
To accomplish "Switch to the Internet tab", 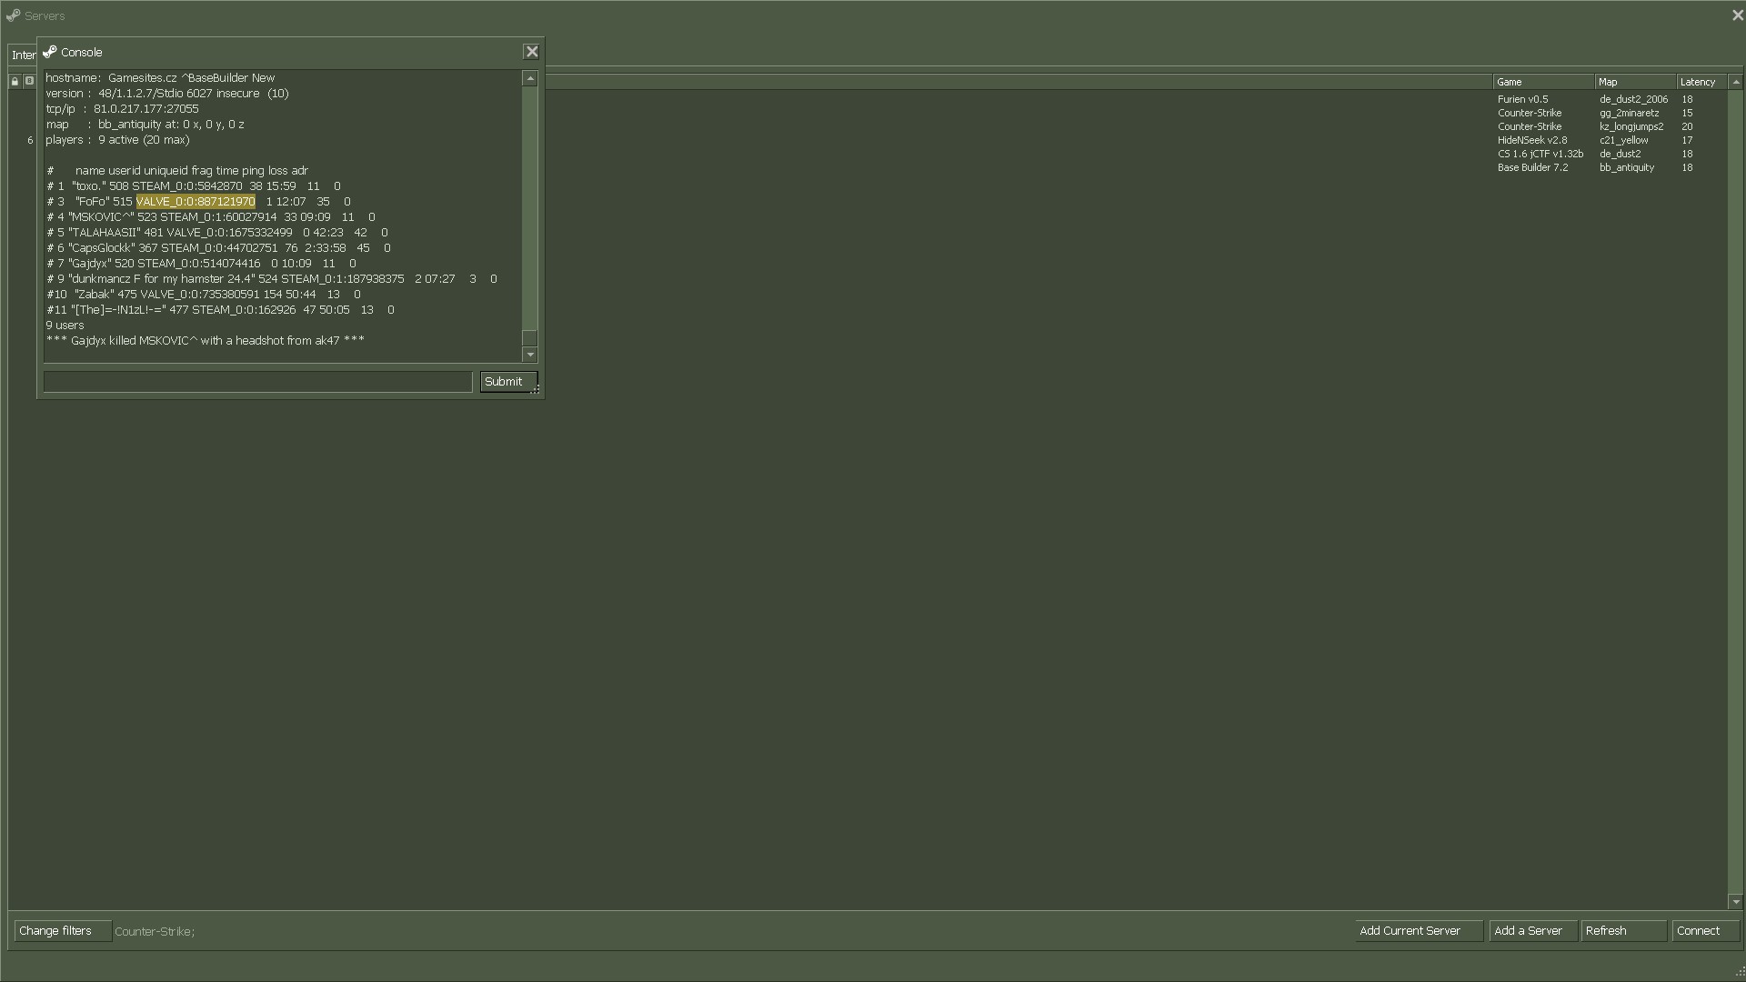I will coord(23,55).
